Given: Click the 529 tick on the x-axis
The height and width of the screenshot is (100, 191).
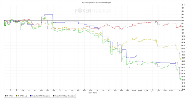Looking at the screenshot, I should click(x=72, y=91).
